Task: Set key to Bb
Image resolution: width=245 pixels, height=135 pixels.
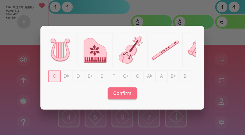Action: click(173, 76)
